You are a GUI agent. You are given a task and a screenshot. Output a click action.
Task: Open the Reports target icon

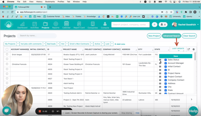56,24
